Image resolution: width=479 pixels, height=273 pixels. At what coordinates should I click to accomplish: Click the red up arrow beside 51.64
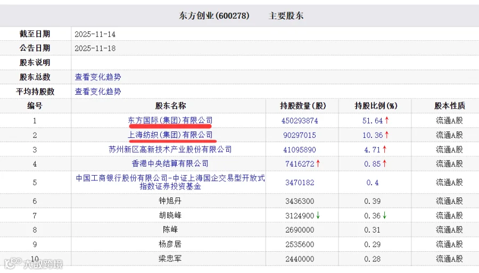[x=387, y=120]
